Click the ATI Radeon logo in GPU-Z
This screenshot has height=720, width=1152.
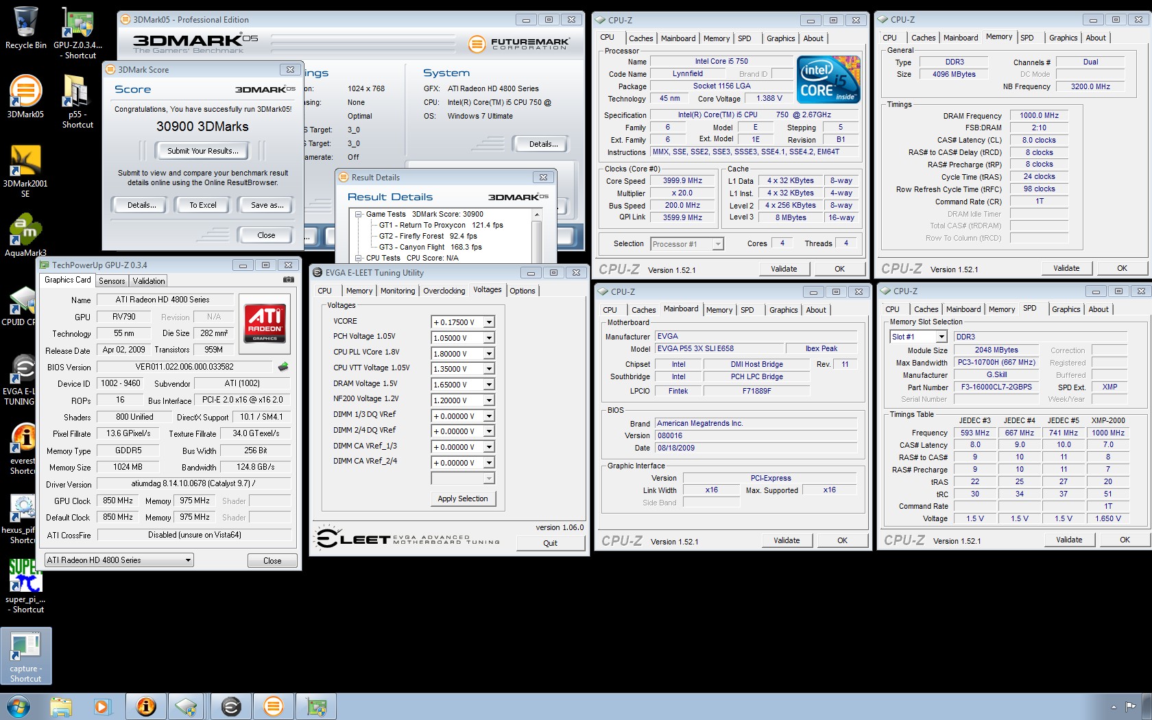tap(265, 323)
